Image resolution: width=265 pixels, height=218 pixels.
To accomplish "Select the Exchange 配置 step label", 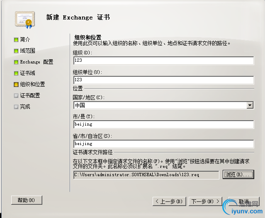I will (36, 62).
